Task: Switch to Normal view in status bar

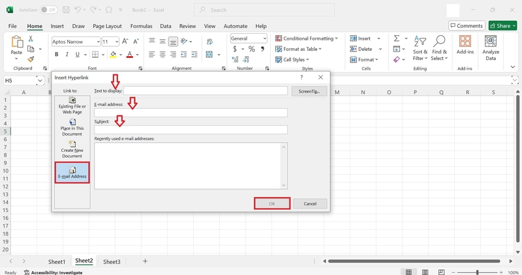Action: click(x=409, y=272)
